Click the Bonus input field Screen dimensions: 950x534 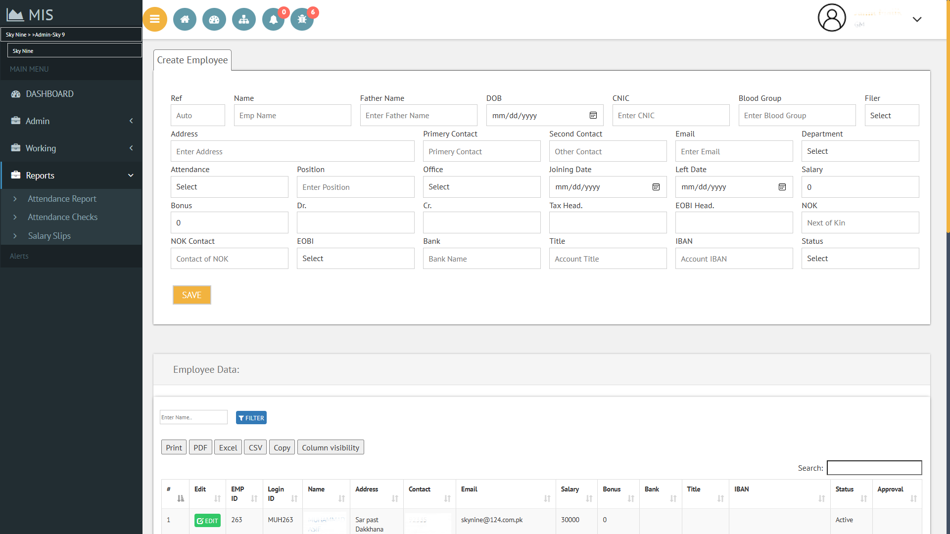click(229, 222)
